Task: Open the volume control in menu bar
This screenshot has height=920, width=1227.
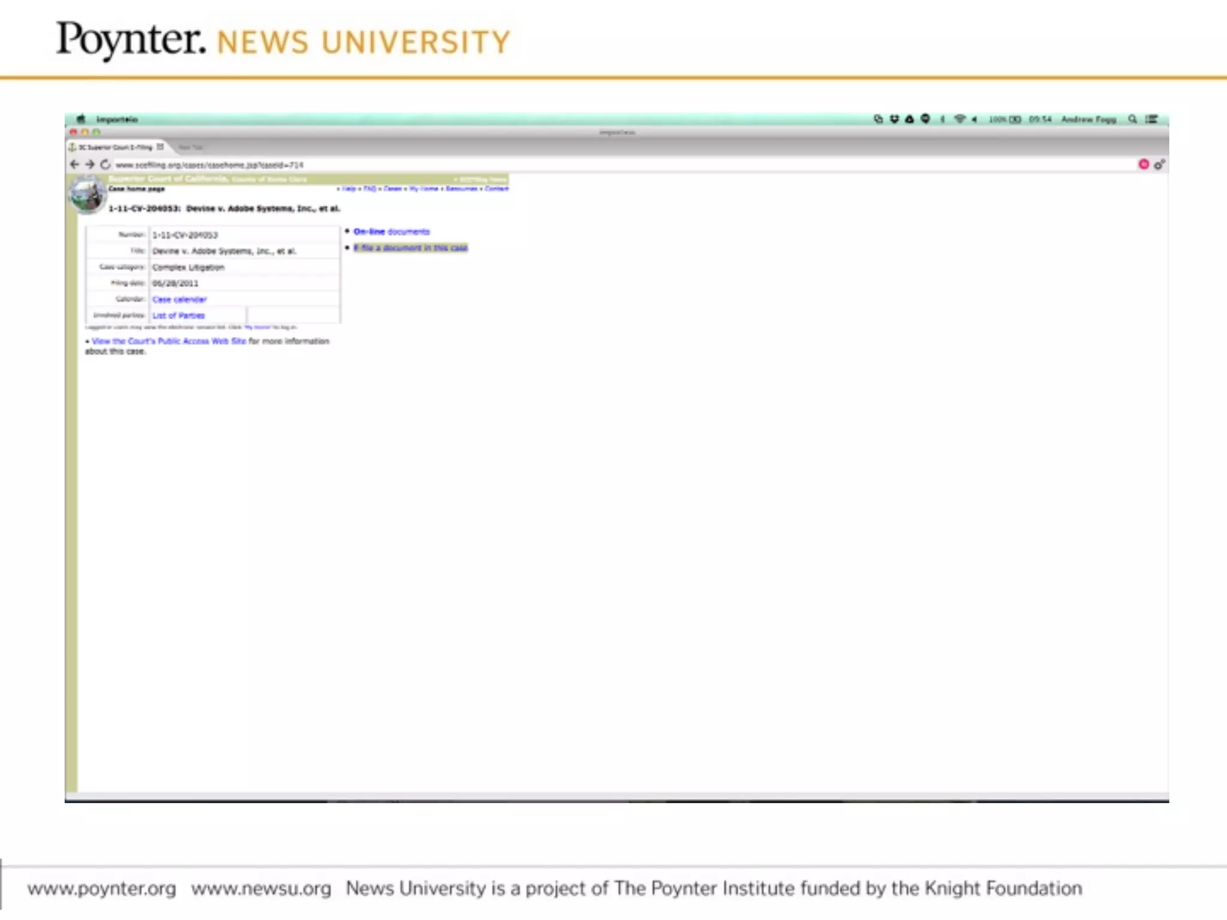Action: point(975,119)
